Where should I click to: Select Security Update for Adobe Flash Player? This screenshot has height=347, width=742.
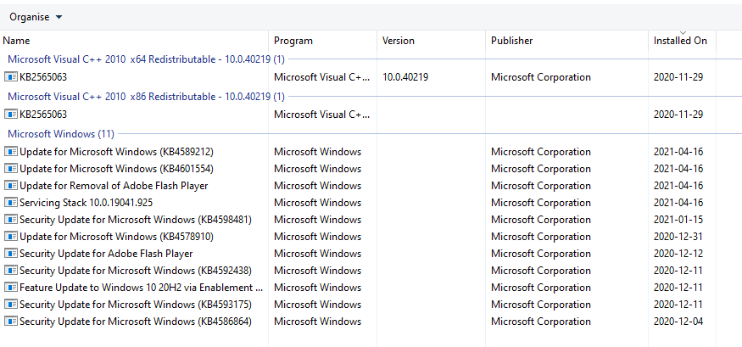click(106, 254)
